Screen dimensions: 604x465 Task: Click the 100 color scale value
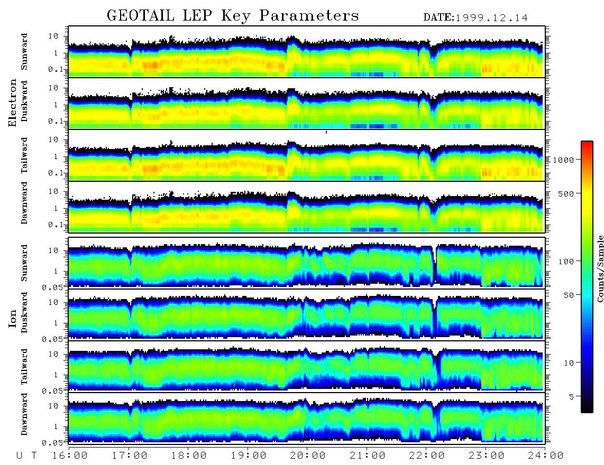[x=566, y=262]
